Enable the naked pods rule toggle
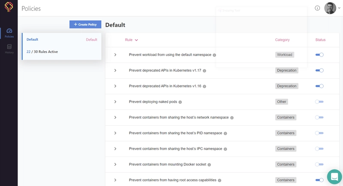343x186 pixels. (319, 102)
